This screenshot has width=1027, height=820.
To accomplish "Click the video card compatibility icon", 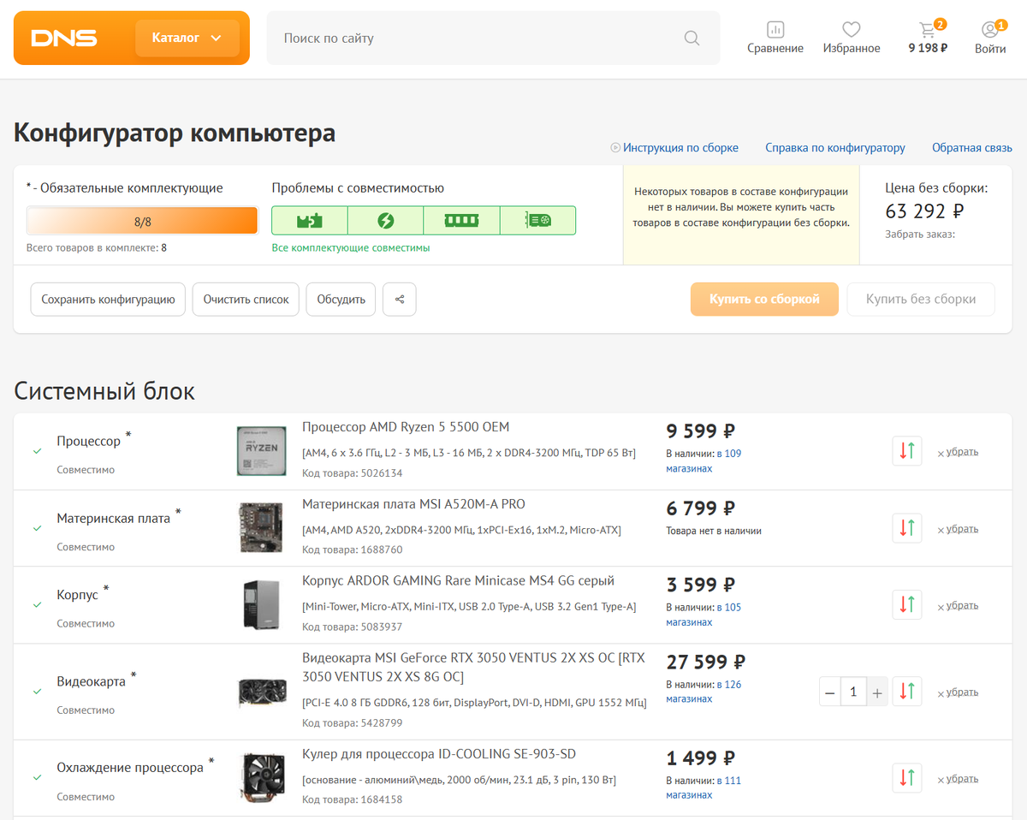I will (x=537, y=221).
